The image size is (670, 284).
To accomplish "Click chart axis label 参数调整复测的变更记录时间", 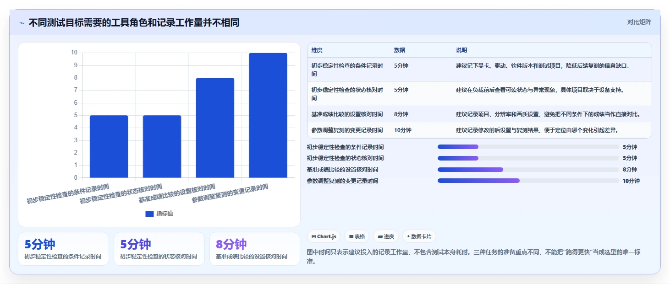I will pyautogui.click(x=230, y=194).
